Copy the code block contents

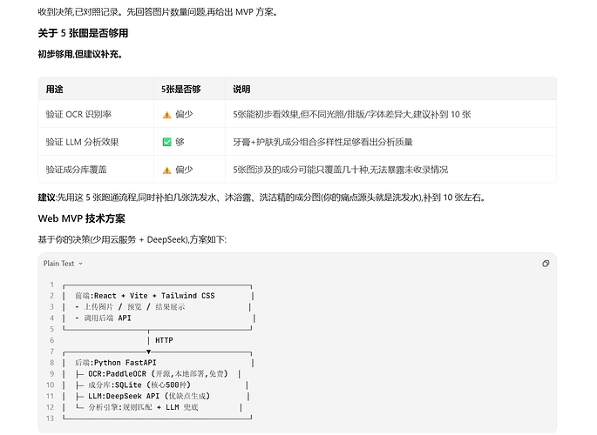(546, 264)
